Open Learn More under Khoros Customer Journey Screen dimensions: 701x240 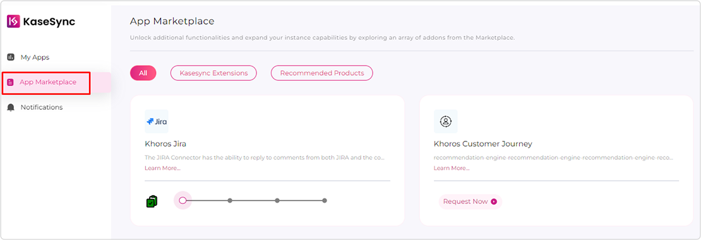[x=451, y=168]
